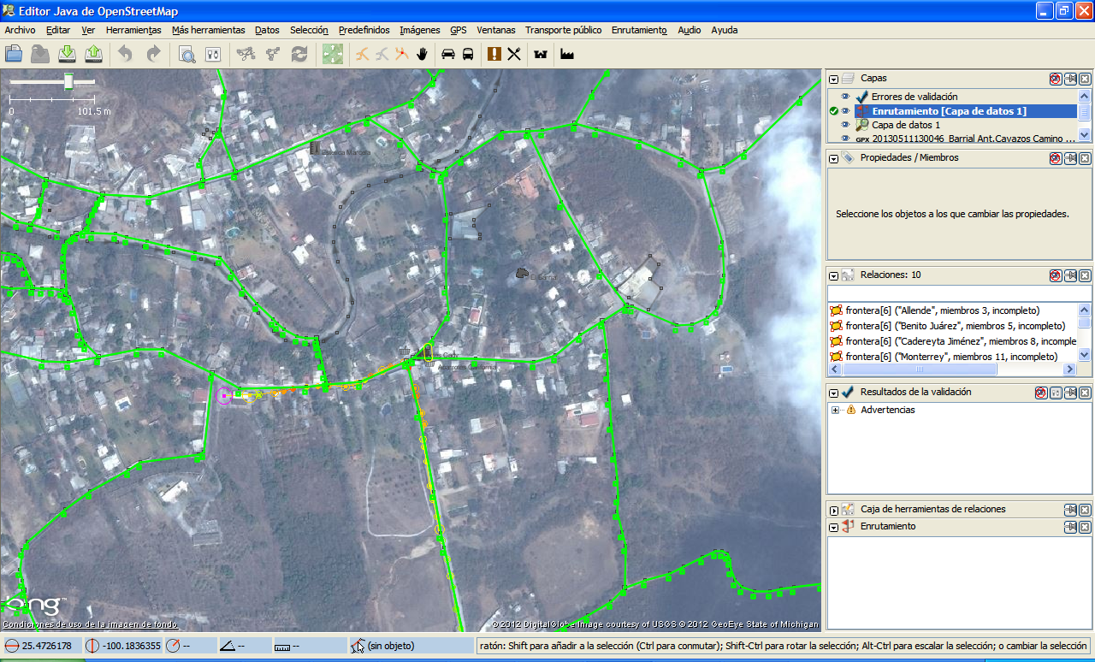This screenshot has height=662, width=1095.
Task: Click the upload data toolbar icon
Action: (x=94, y=54)
